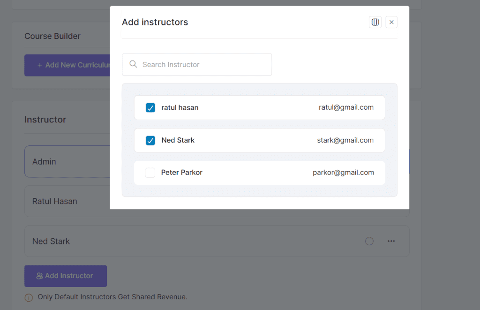Screen dimensions: 480x310
Task: Select the Ratul Hasan instructor row behind dialog
Action: tap(67, 201)
